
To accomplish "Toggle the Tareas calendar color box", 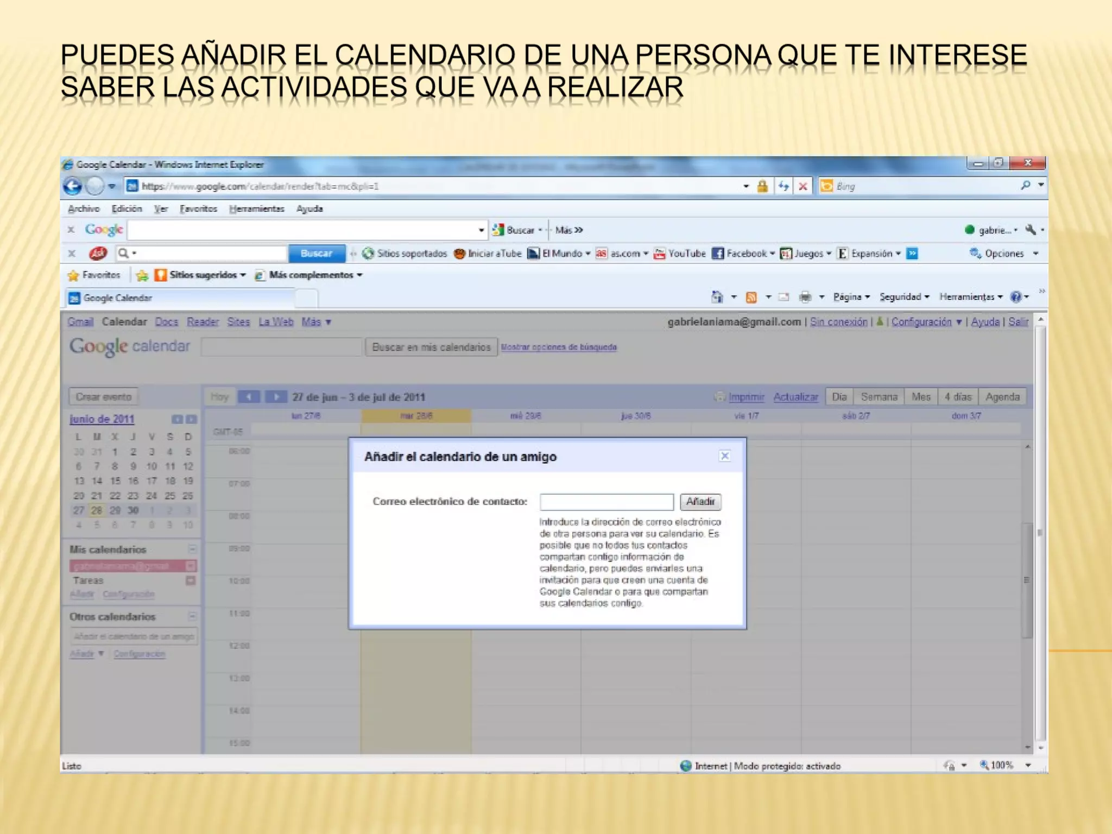I will [x=191, y=580].
